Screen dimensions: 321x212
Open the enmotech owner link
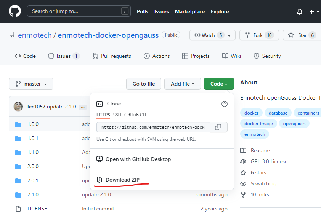(35, 35)
